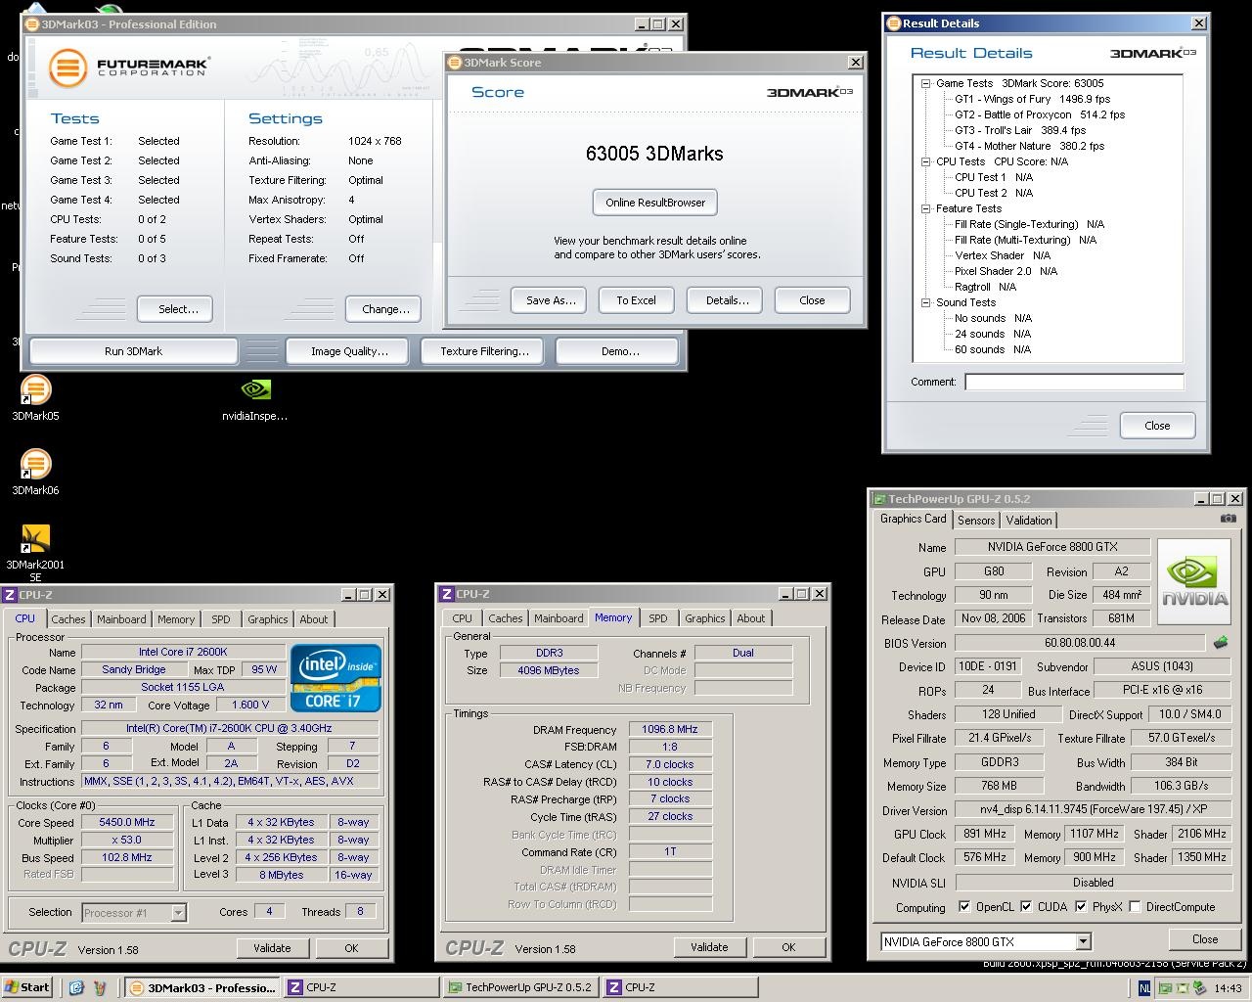This screenshot has width=1252, height=1002.
Task: Click the Online ResultBrowser button
Action: point(655,203)
